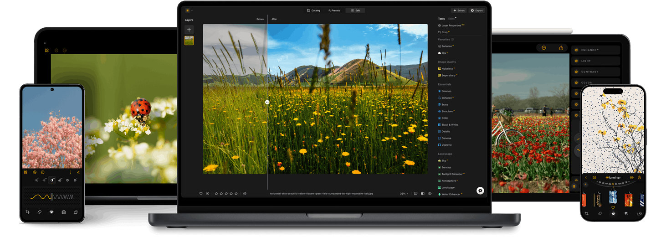Open the Layer Properties tool
The height and width of the screenshot is (242, 656).
pyautogui.click(x=451, y=26)
